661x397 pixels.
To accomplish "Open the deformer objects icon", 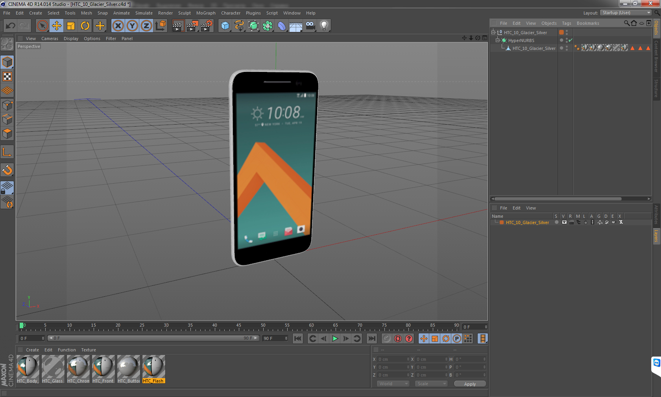I will coord(282,26).
